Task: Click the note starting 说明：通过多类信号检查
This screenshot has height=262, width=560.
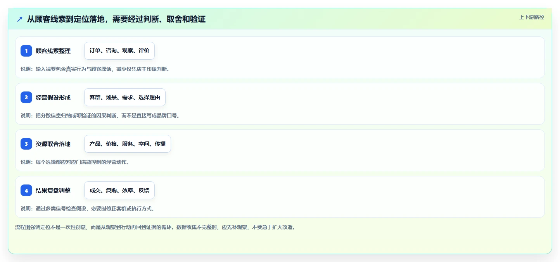Action: coord(88,209)
